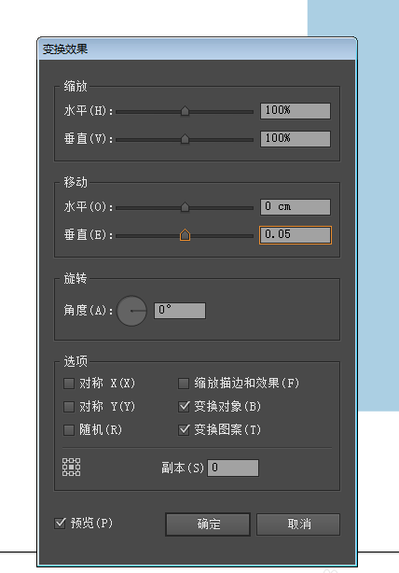Enable the 对称 X(X) checkbox

(x=69, y=384)
